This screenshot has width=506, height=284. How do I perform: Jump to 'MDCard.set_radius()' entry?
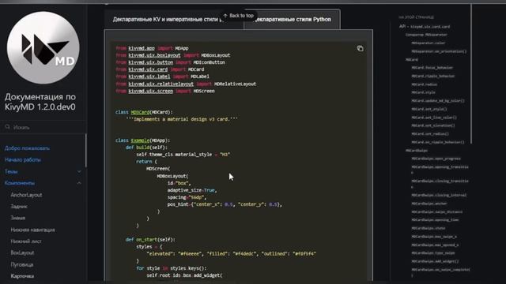pos(430,134)
